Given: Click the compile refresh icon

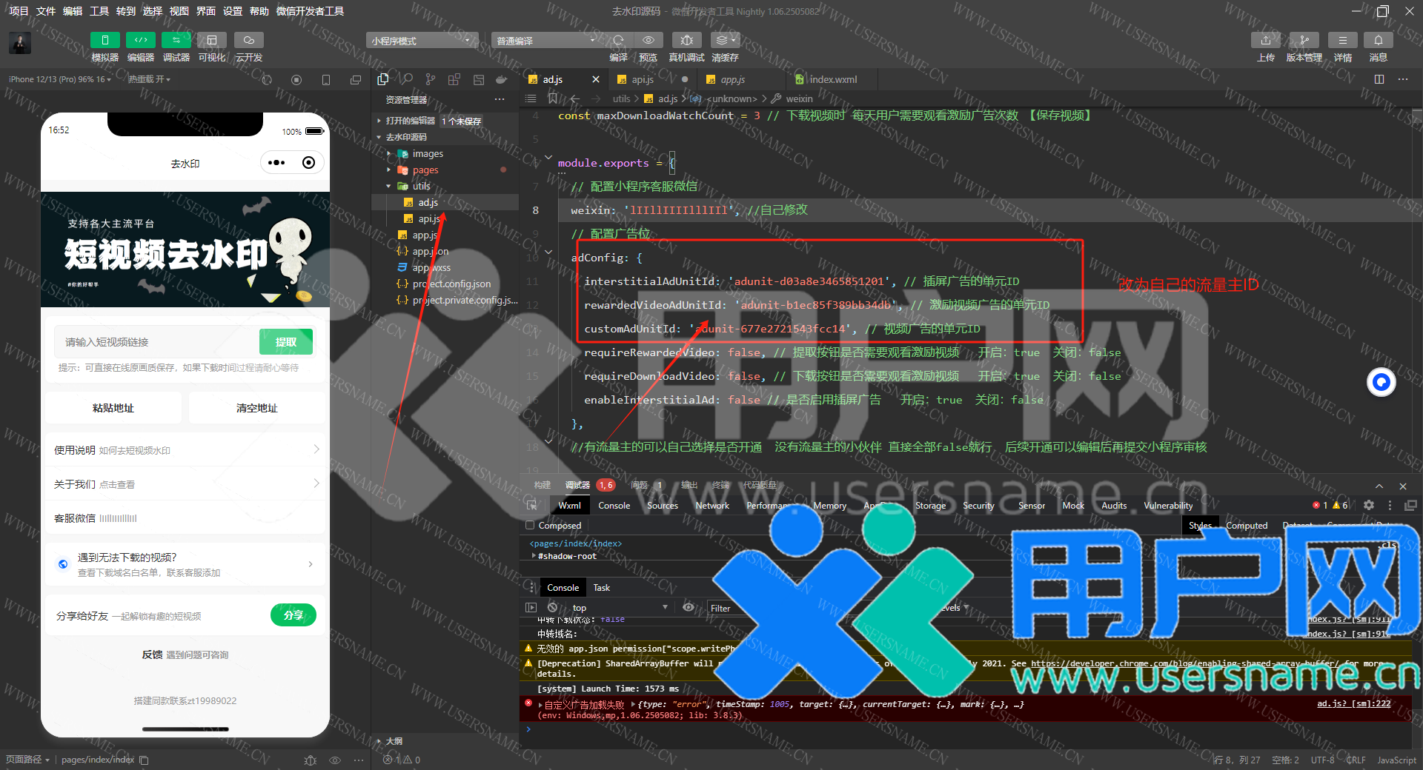Looking at the screenshot, I should 618,41.
